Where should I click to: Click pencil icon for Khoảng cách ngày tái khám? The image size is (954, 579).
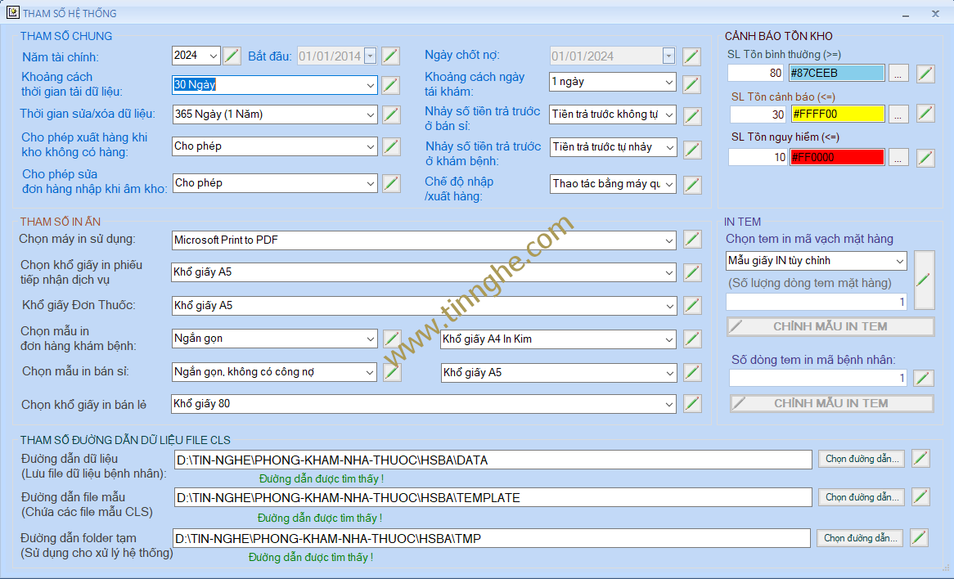(691, 84)
